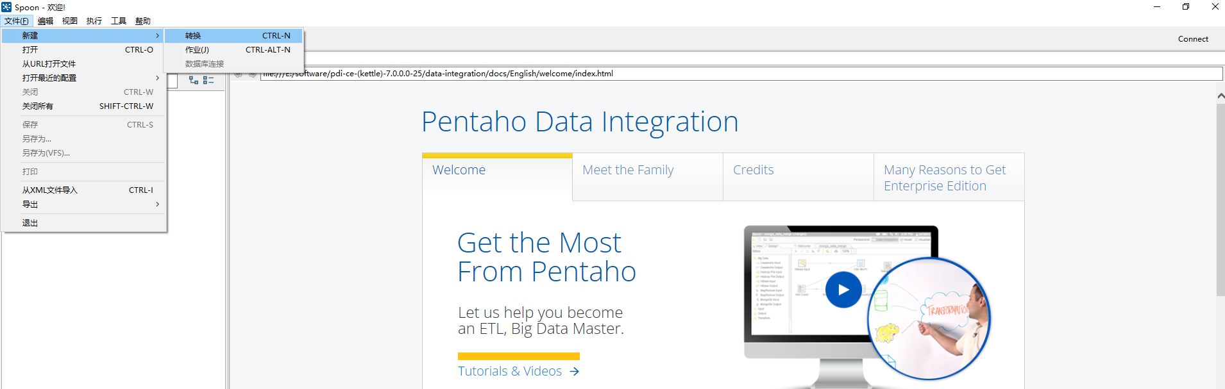Click the vertical scrollbar thumb of welcome page
This screenshot has height=389, width=1225.
click(1221, 199)
